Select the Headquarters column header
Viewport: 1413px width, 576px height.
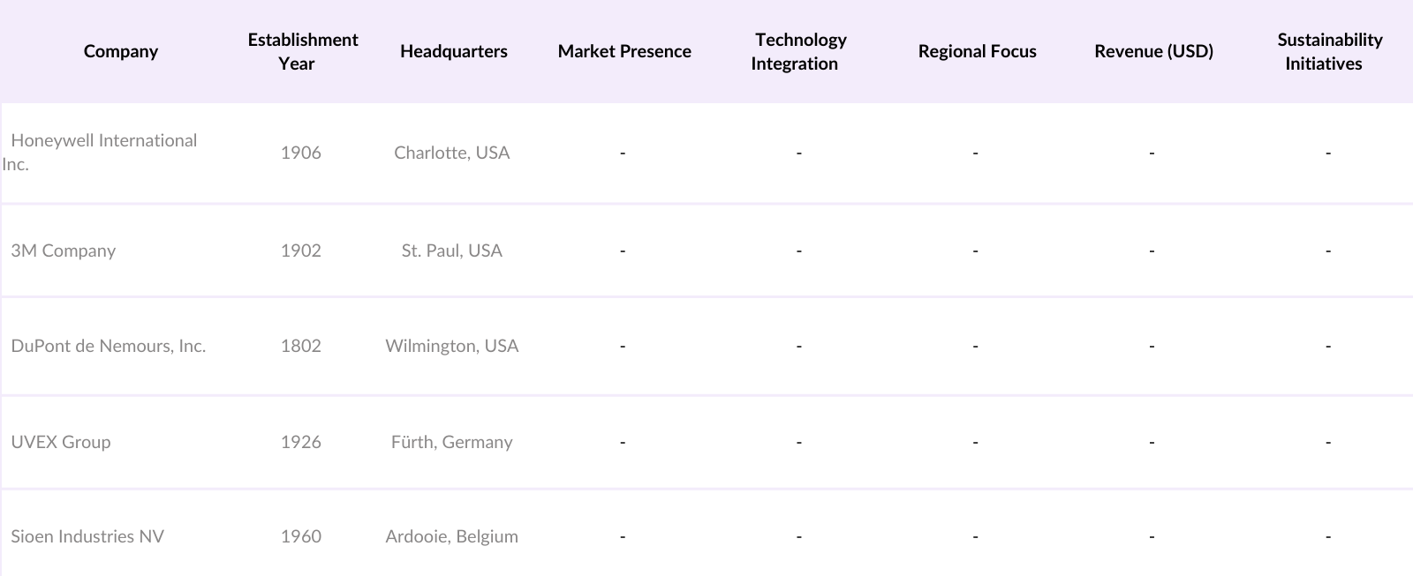[453, 51]
